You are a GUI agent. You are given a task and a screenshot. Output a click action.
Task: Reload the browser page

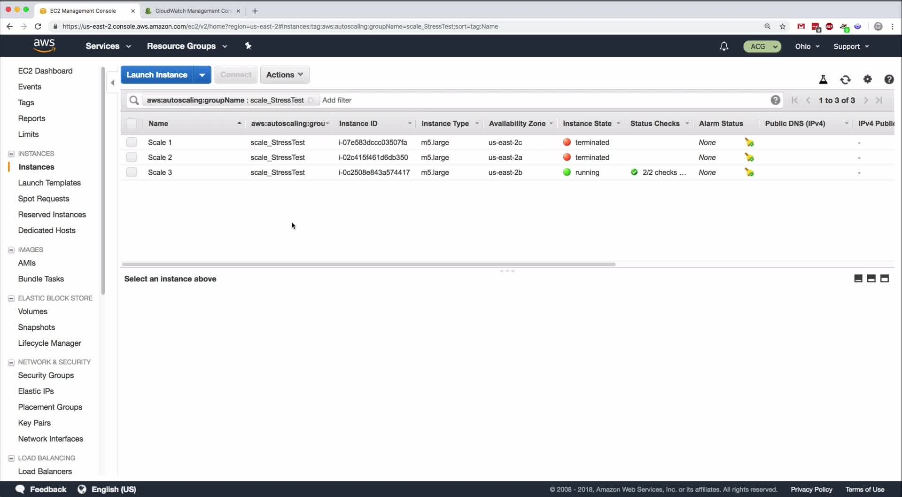click(x=38, y=26)
